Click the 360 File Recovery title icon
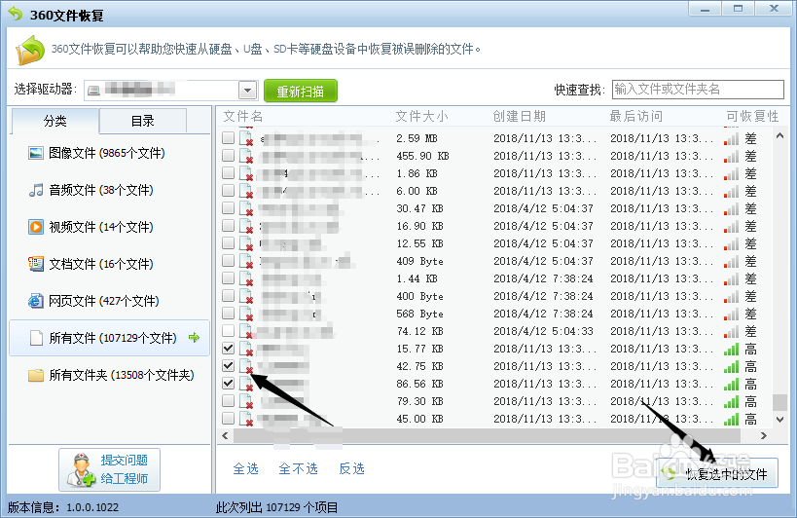 pos(16,14)
